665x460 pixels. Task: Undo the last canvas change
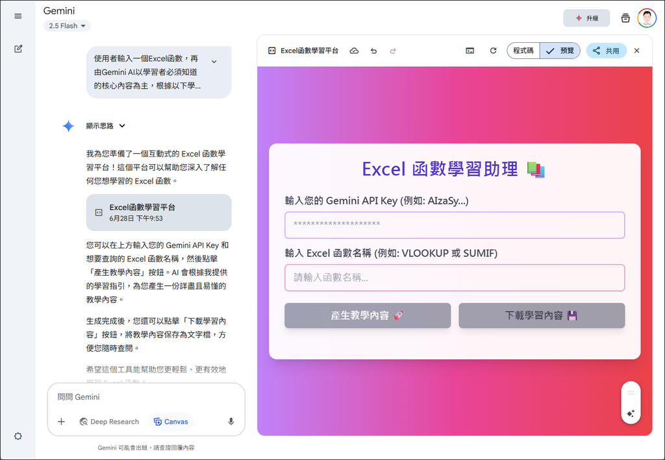click(x=373, y=51)
